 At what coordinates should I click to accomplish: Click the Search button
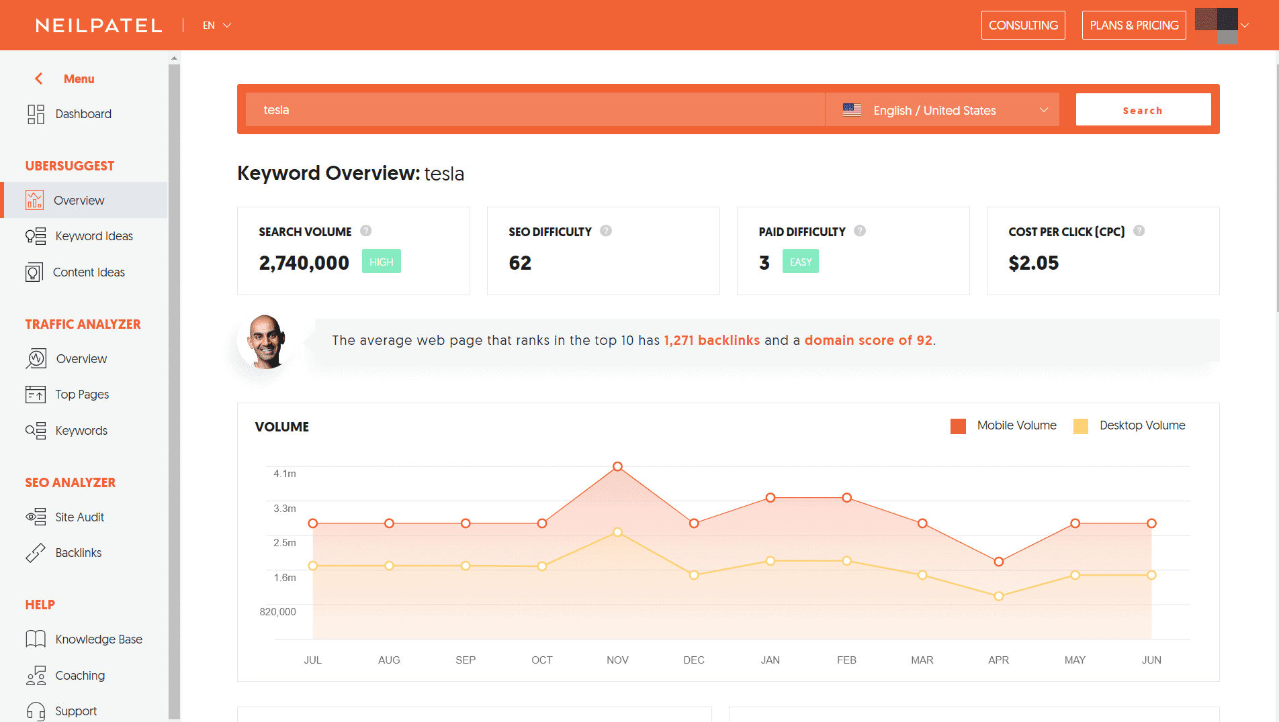tap(1143, 110)
